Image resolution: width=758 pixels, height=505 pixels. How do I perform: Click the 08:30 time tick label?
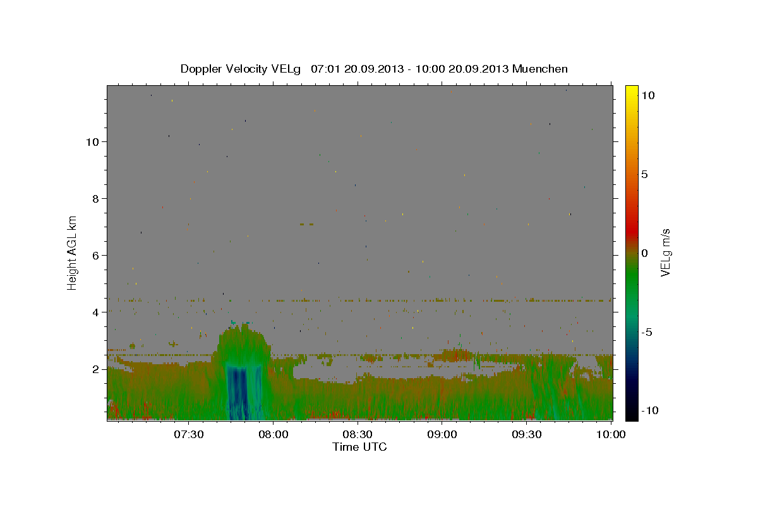click(x=358, y=434)
